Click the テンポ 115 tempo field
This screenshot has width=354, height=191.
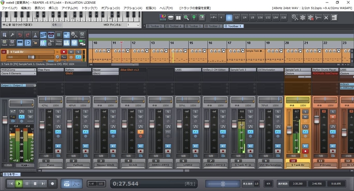(97, 183)
